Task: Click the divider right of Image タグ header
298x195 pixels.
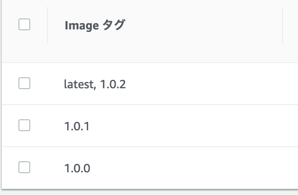Action: click(x=282, y=25)
